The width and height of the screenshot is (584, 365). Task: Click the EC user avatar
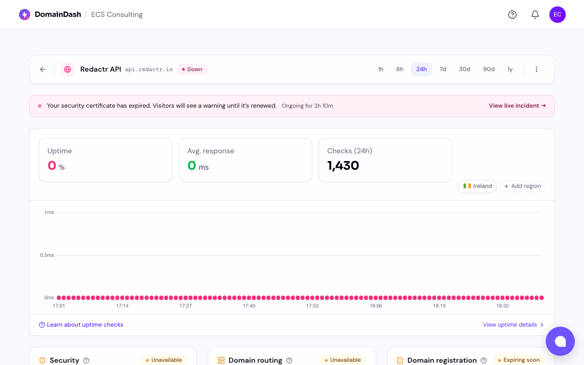(558, 15)
